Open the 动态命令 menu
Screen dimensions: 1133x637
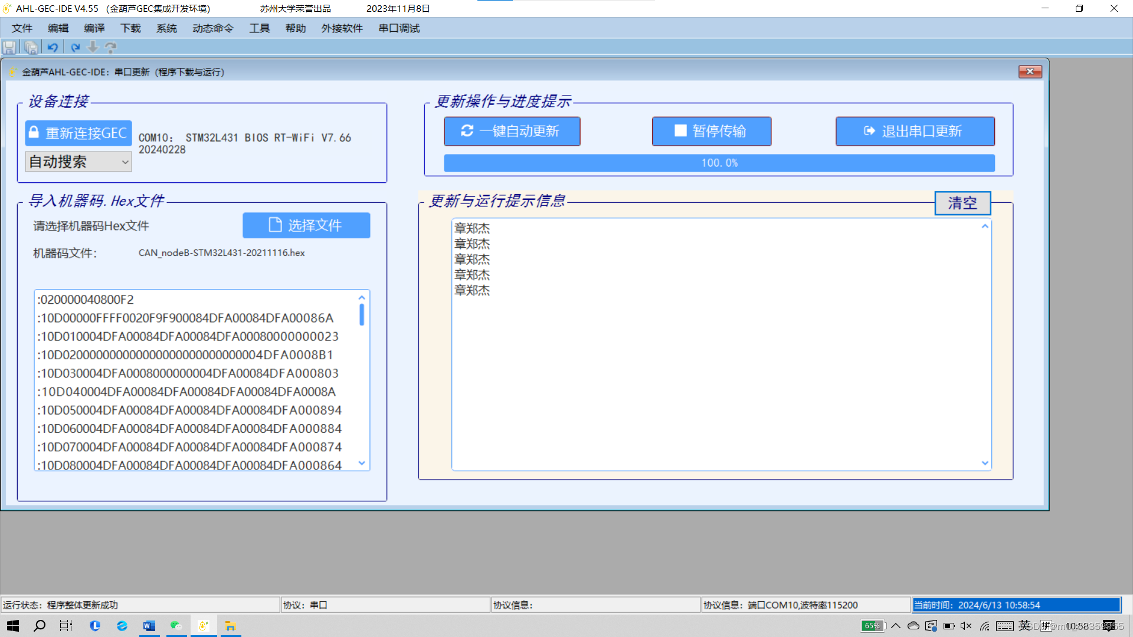(x=212, y=28)
